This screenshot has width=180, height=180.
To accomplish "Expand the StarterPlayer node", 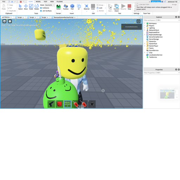I will [144, 46].
